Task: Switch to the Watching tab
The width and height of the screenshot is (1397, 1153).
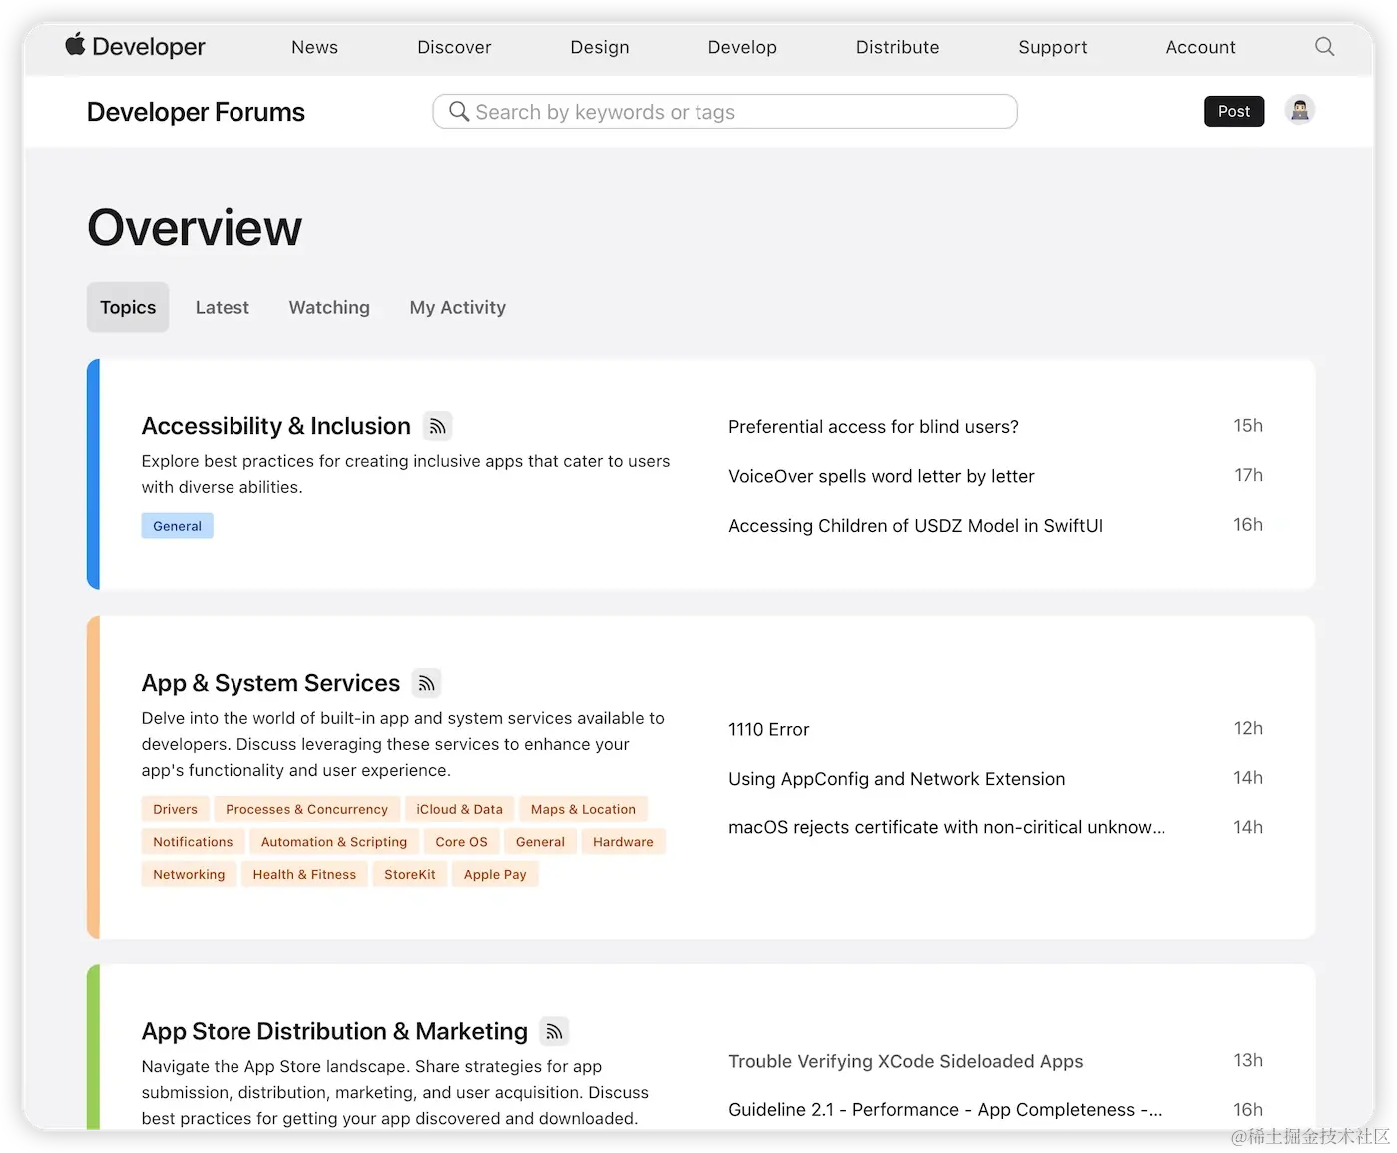Action: click(329, 307)
